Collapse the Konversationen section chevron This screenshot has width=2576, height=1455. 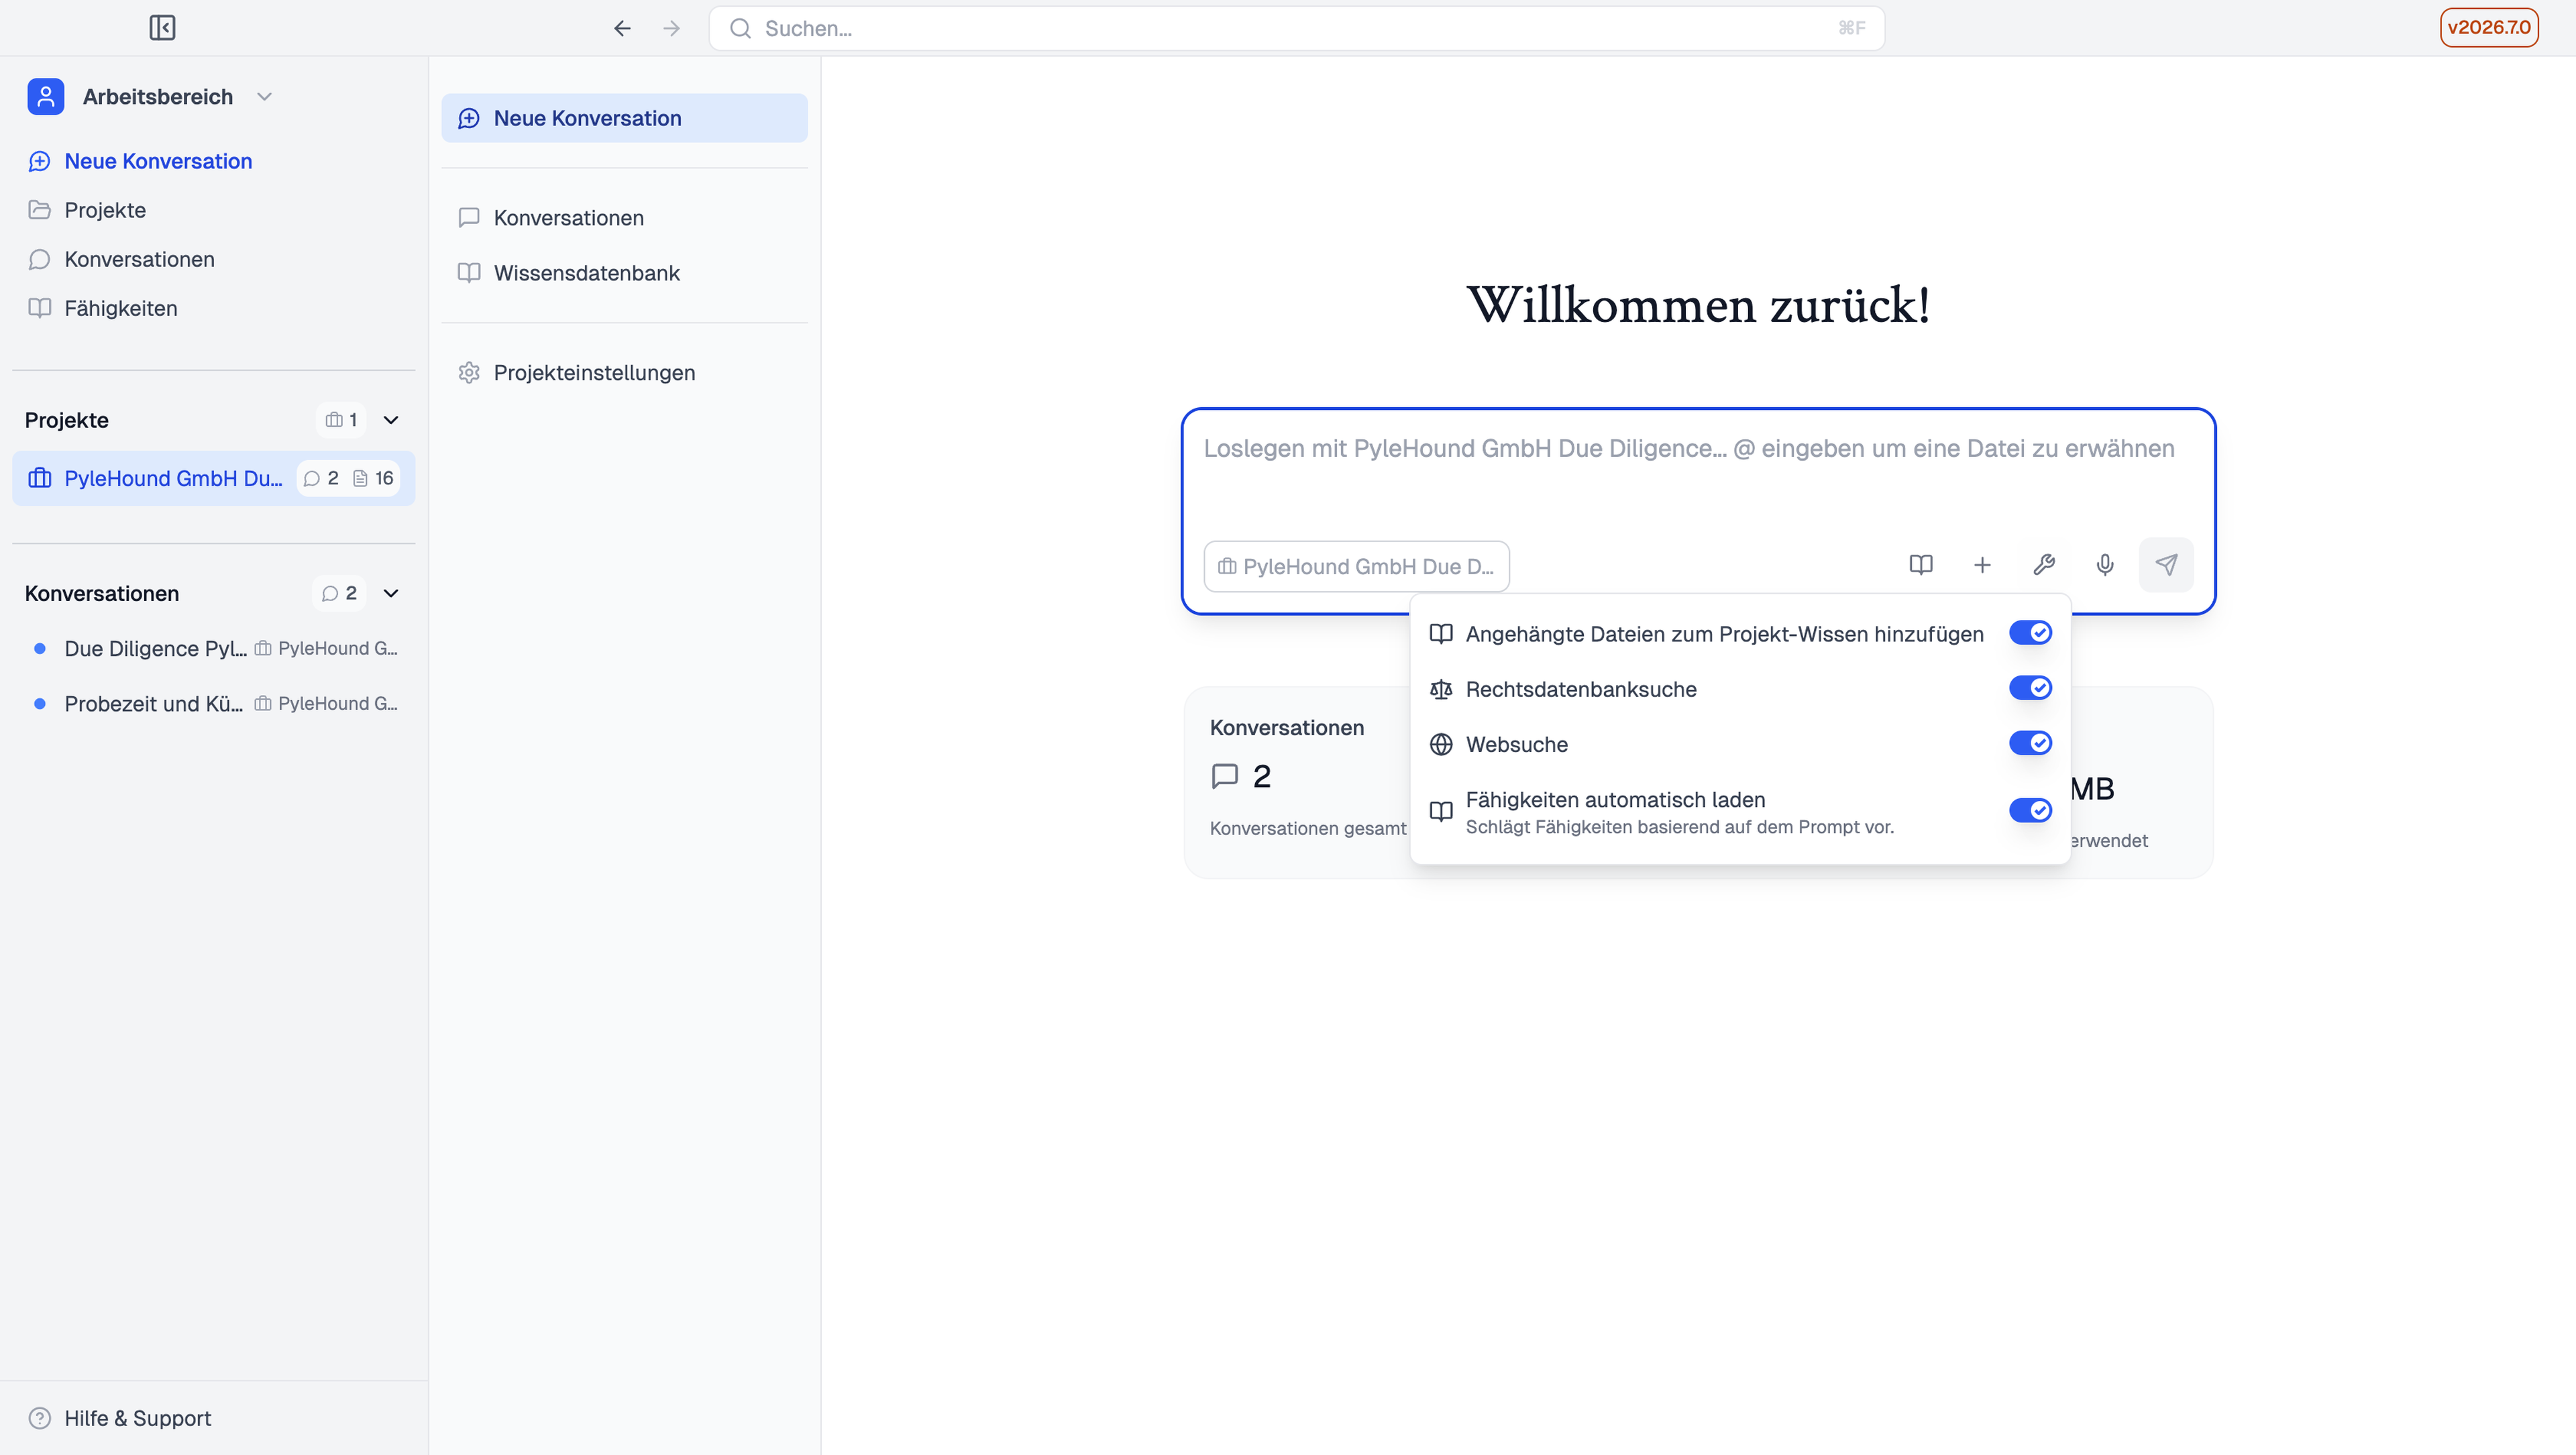coord(391,593)
